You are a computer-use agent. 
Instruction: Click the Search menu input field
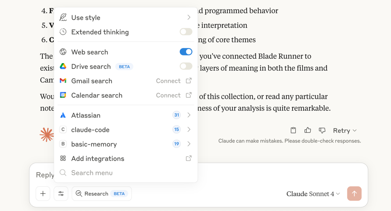[x=126, y=173]
